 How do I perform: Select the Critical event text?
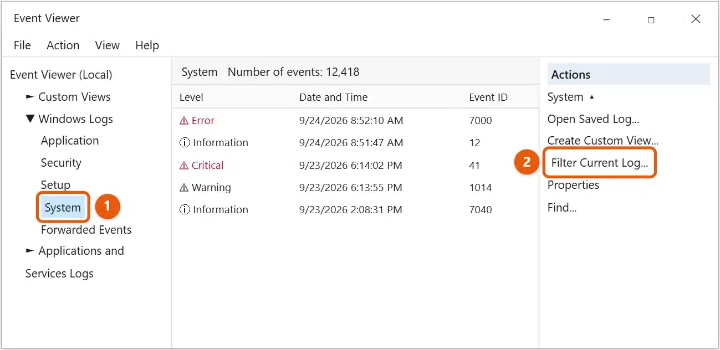point(207,166)
